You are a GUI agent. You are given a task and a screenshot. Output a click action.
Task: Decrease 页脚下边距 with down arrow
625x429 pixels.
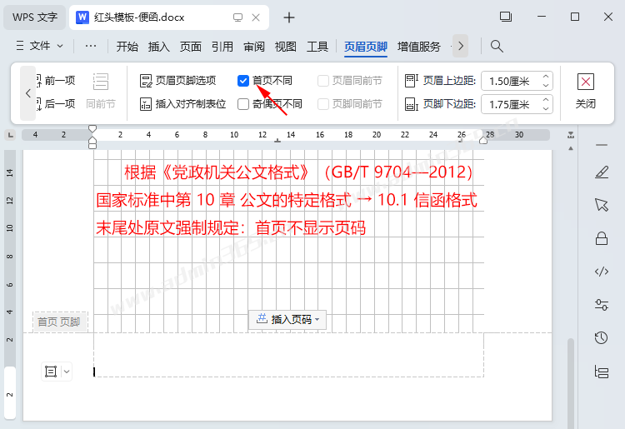(546, 108)
